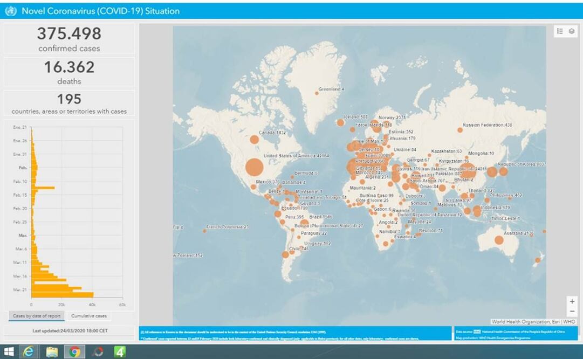Click the Last updated timestamp bar
This screenshot has width=583, height=359.
[x=68, y=329]
